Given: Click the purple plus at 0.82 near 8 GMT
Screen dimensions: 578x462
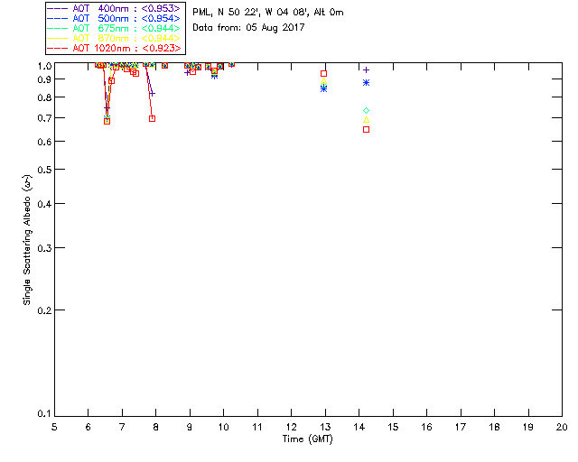Looking at the screenshot, I should 152,94.
